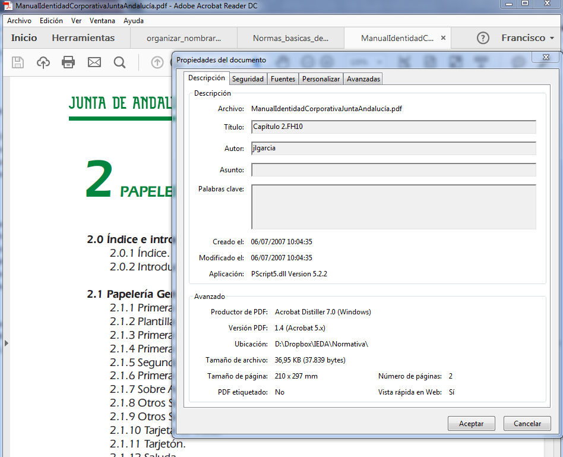This screenshot has height=457, width=563.
Task: Select the Descripción properties tab
Action: click(207, 78)
